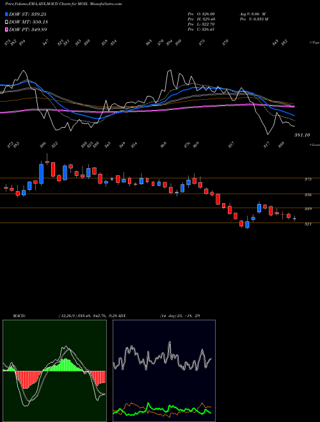Click the MACD: panel heading

19,315
